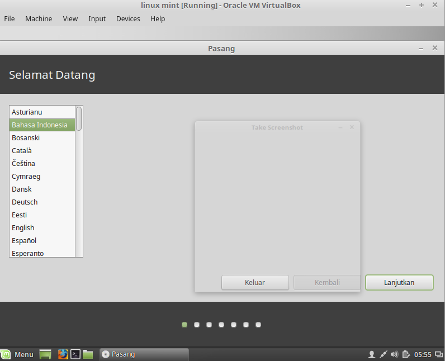
Task: Open the Devices menu
Action: pos(128,18)
